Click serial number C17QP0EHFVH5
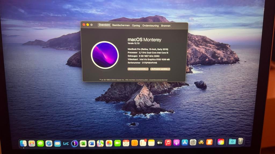This screenshot has height=154, width=275. [x=149, y=63]
